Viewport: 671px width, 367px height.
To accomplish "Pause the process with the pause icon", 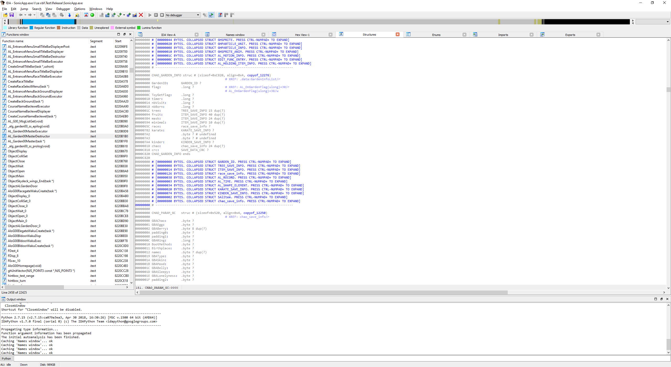I will coord(156,15).
